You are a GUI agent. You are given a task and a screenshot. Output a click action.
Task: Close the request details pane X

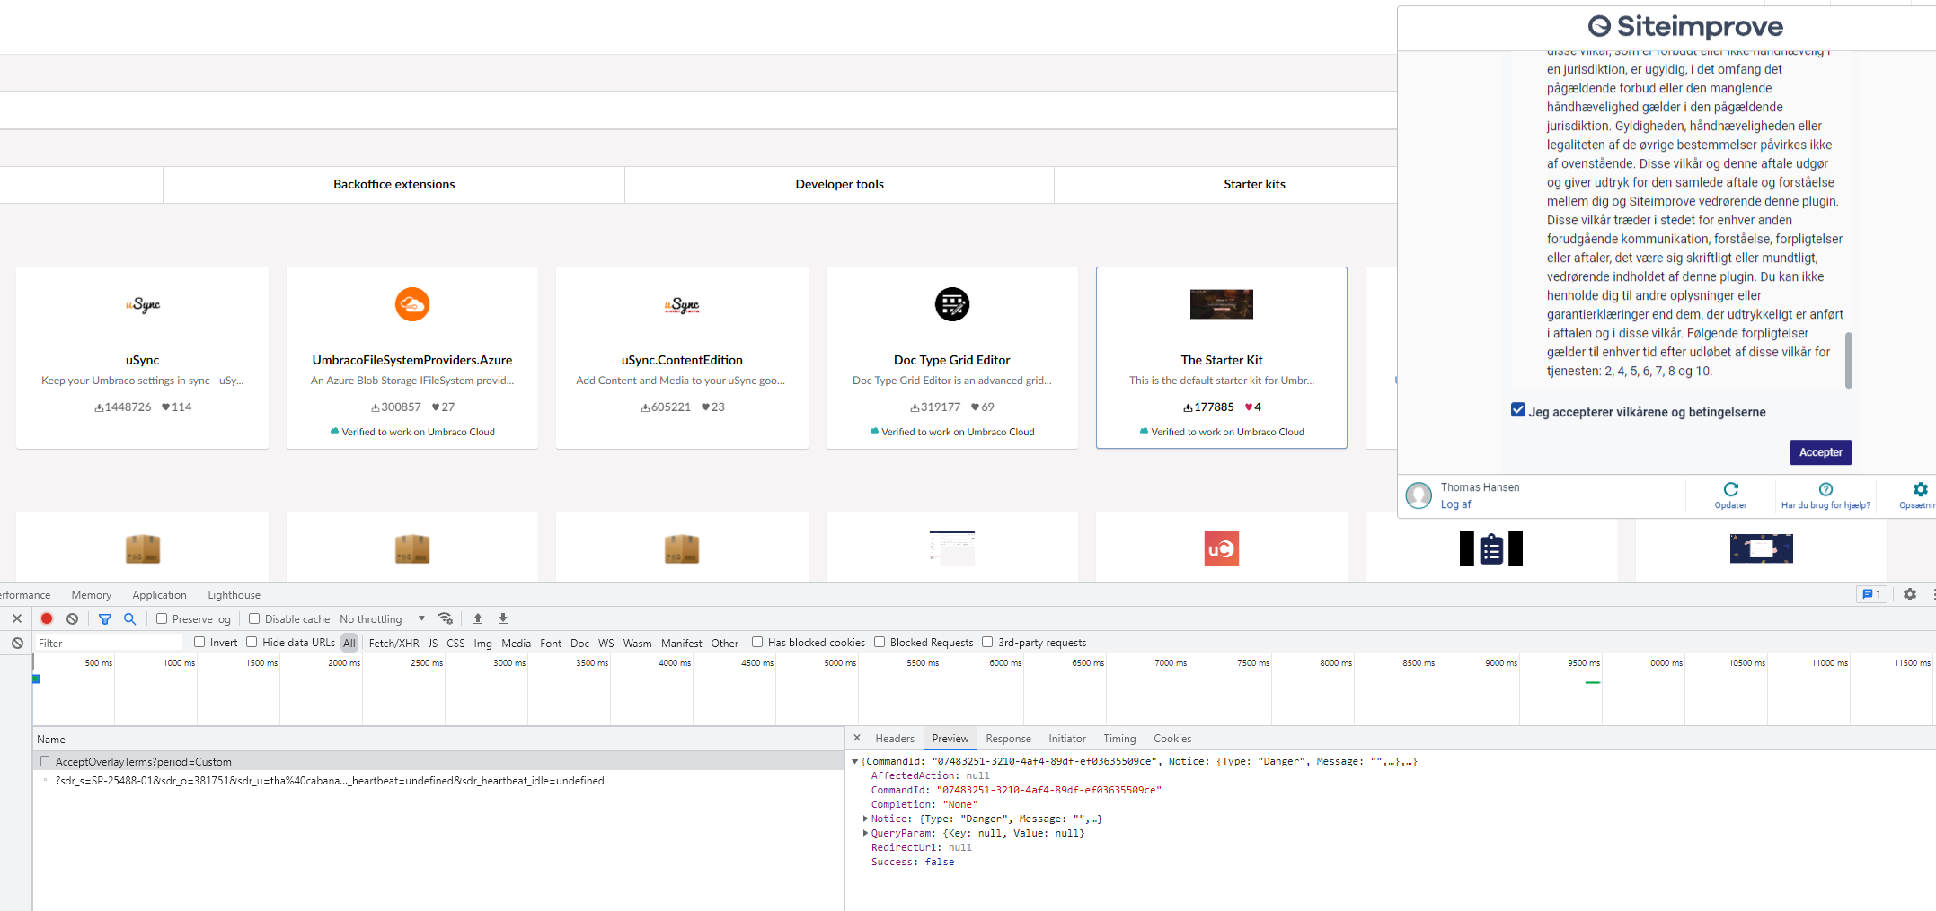(x=857, y=738)
